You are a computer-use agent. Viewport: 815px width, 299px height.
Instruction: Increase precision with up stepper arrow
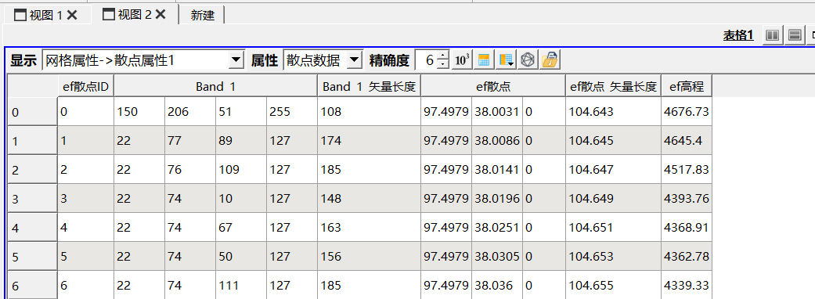(442, 56)
